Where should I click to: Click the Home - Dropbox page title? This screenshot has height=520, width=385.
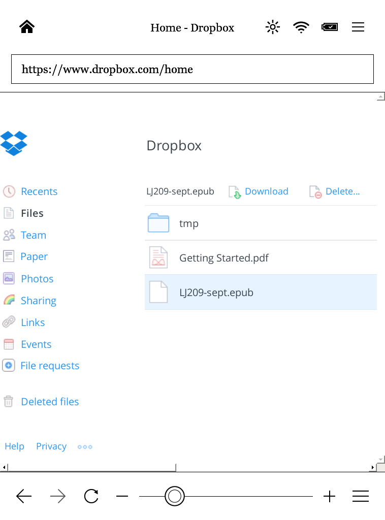pyautogui.click(x=192, y=27)
